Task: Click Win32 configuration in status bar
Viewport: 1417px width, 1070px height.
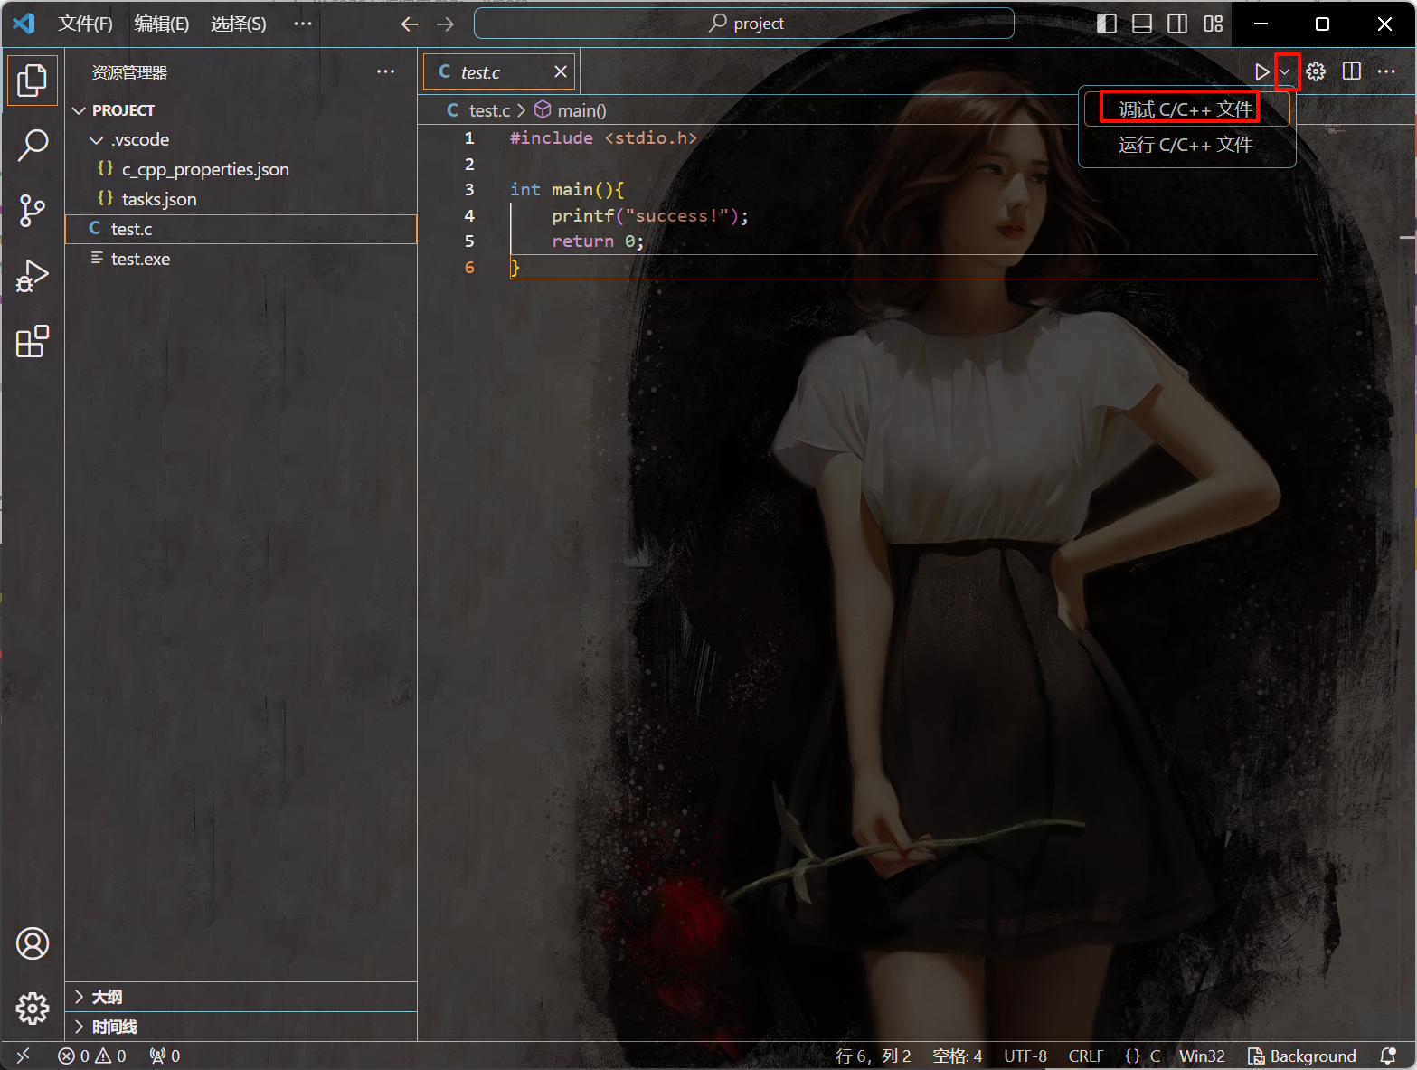Action: [x=1202, y=1056]
